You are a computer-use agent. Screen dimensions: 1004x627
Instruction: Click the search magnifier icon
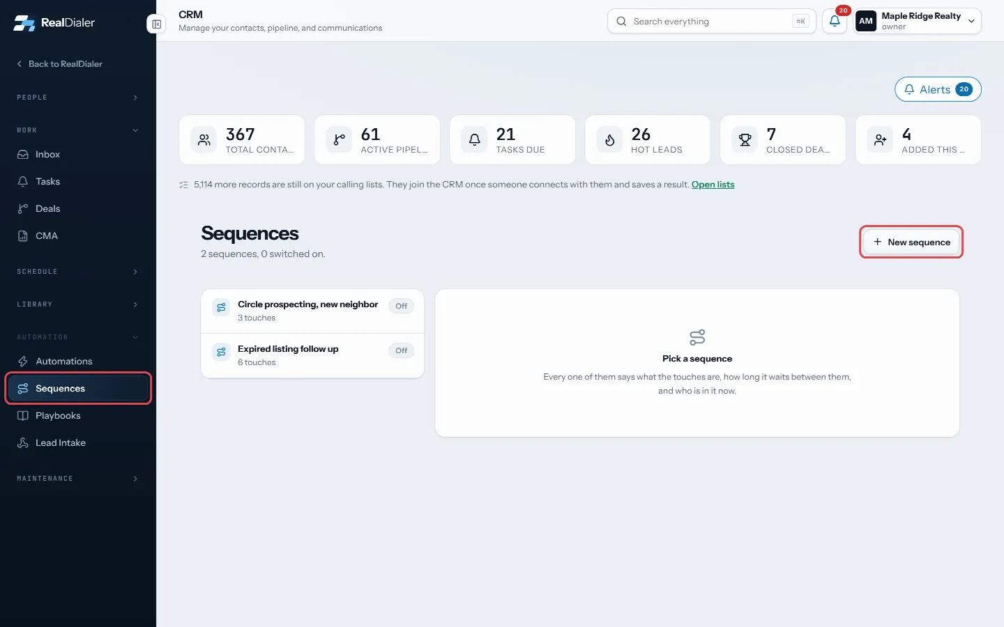click(621, 21)
